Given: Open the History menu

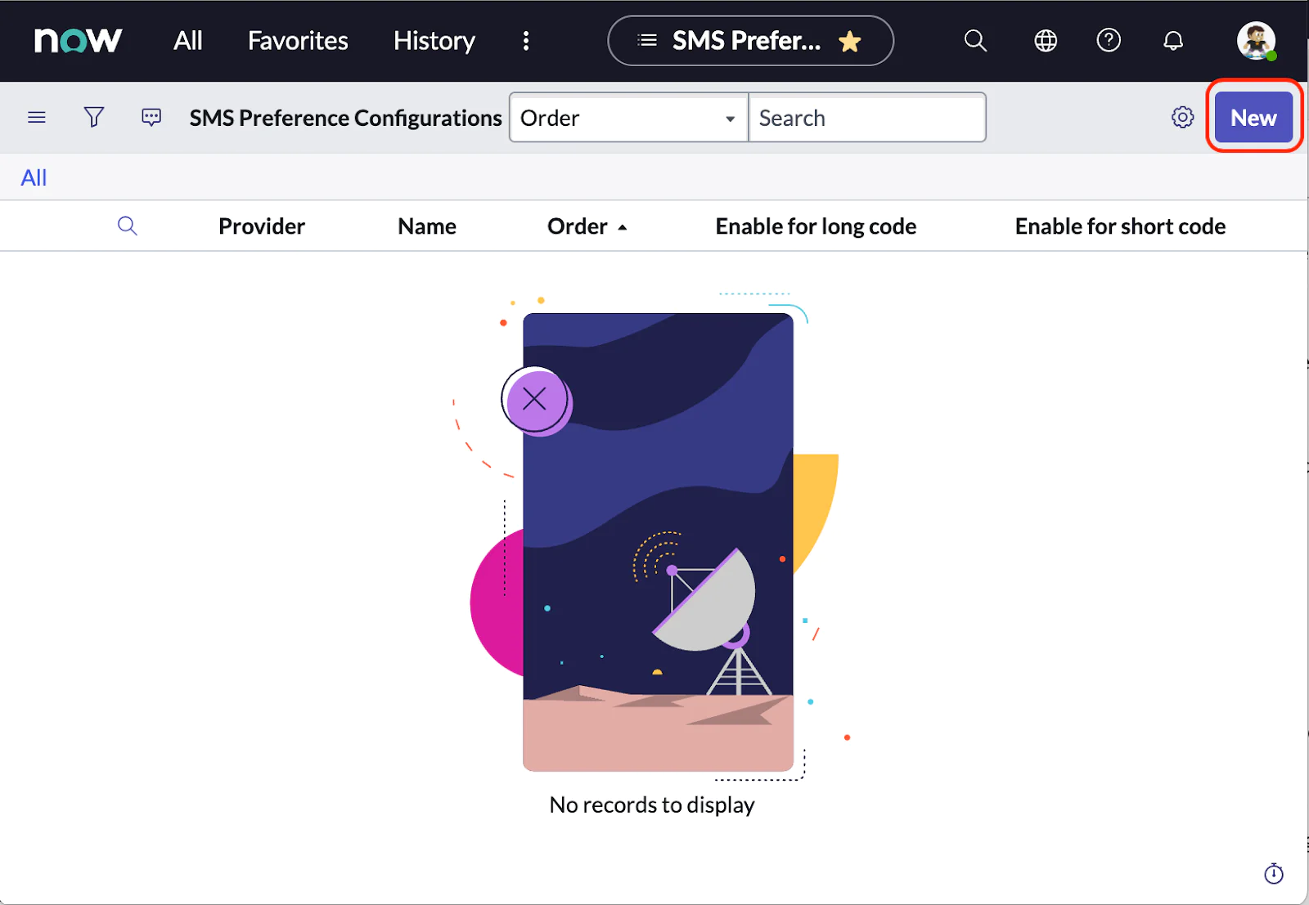Looking at the screenshot, I should click(434, 41).
